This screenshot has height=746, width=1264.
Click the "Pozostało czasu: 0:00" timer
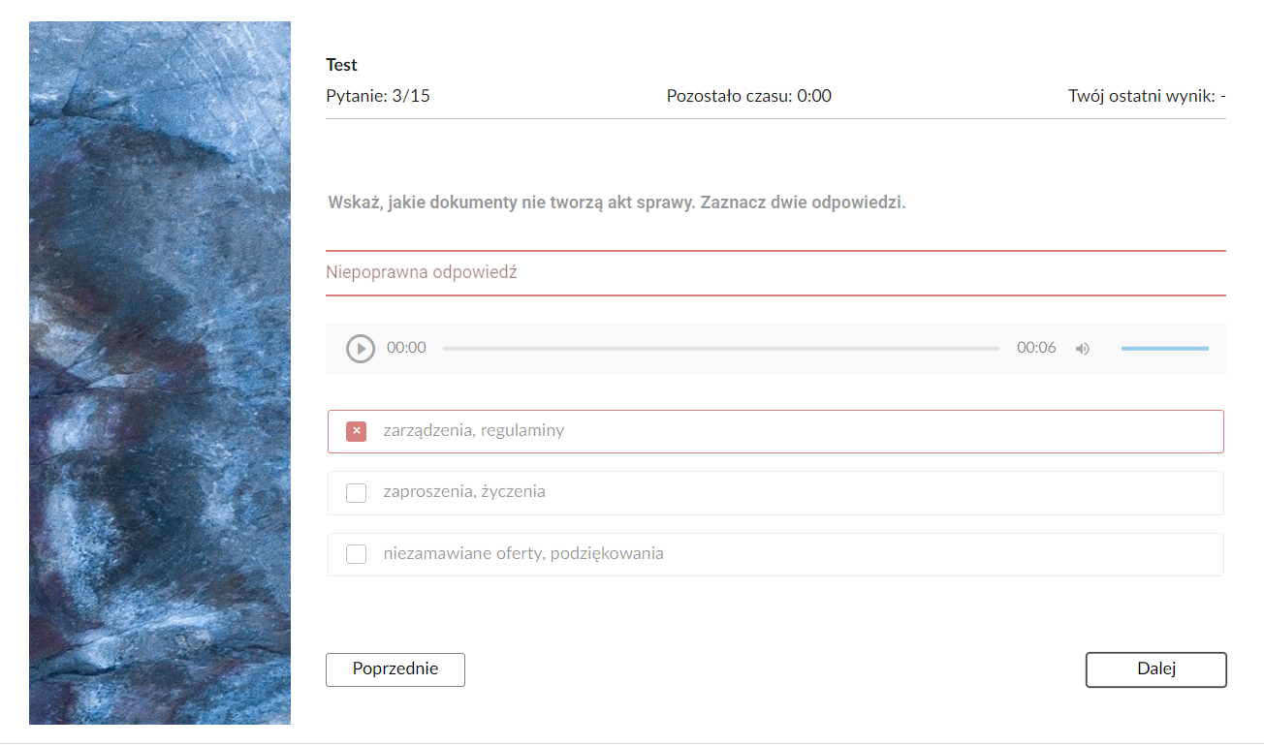click(x=748, y=96)
